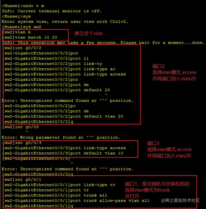Click the 'Enter system view' info line
The height and width of the screenshot is (209, 206).
pos(65,22)
